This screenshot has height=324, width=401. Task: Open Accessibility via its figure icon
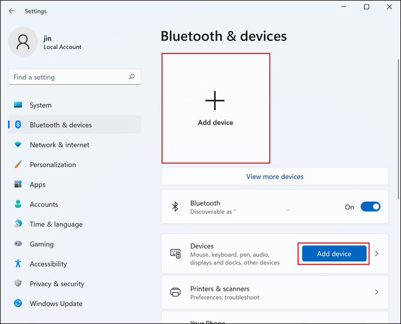18,263
